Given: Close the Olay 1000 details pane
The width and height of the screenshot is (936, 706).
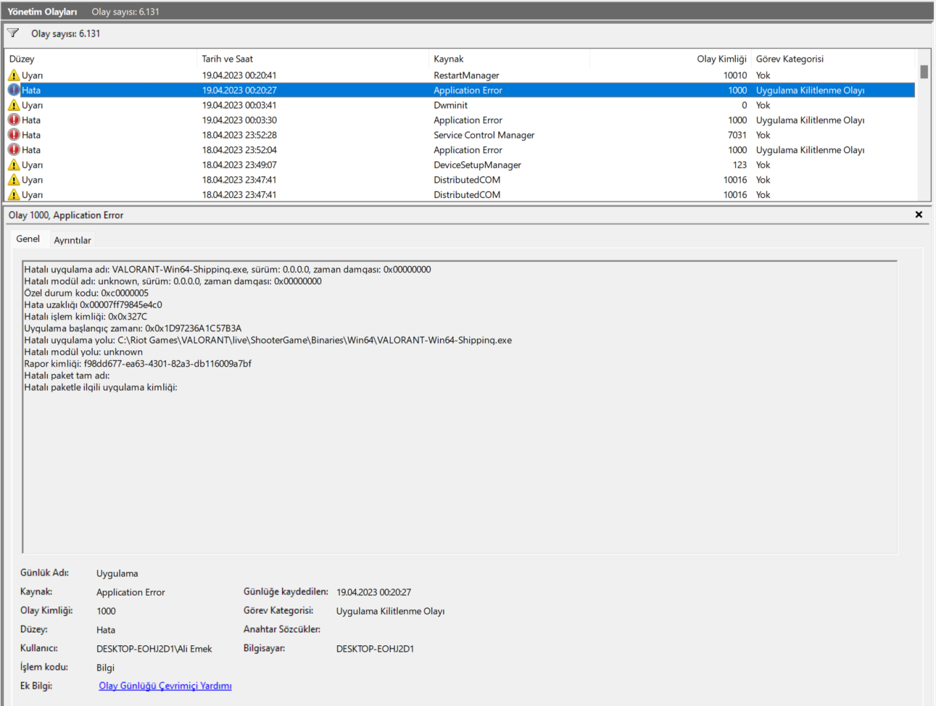Looking at the screenshot, I should [x=918, y=214].
